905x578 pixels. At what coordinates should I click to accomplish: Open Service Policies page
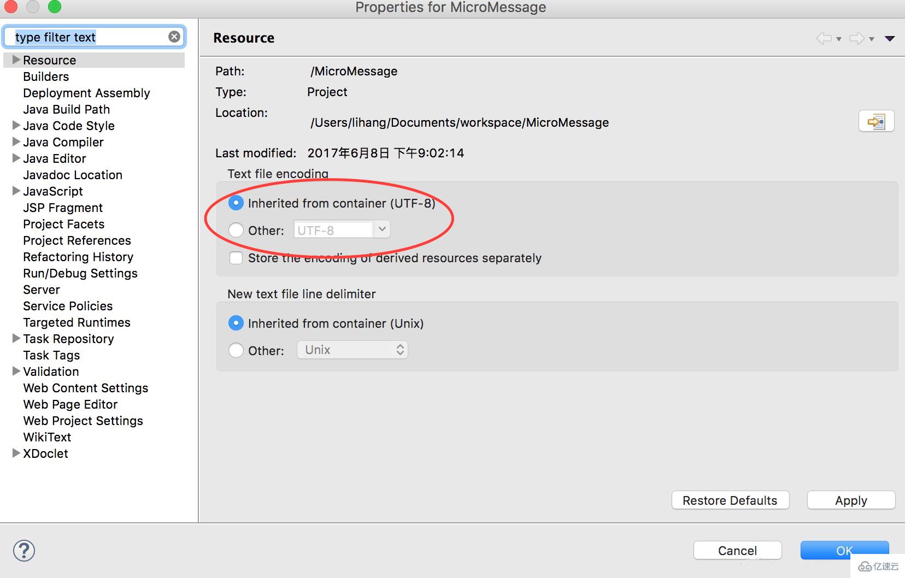point(68,306)
